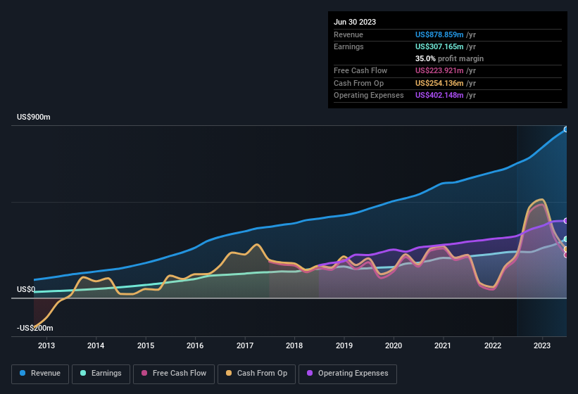The image size is (578, 394).
Task: Click the Jun 30 2023 tooltip date
Action: (x=355, y=22)
